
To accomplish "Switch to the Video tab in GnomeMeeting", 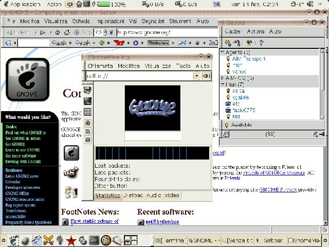I will 172,196.
